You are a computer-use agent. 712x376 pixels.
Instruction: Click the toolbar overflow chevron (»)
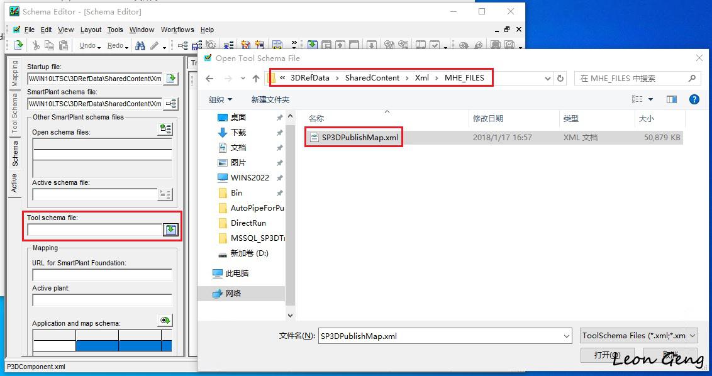(x=294, y=43)
